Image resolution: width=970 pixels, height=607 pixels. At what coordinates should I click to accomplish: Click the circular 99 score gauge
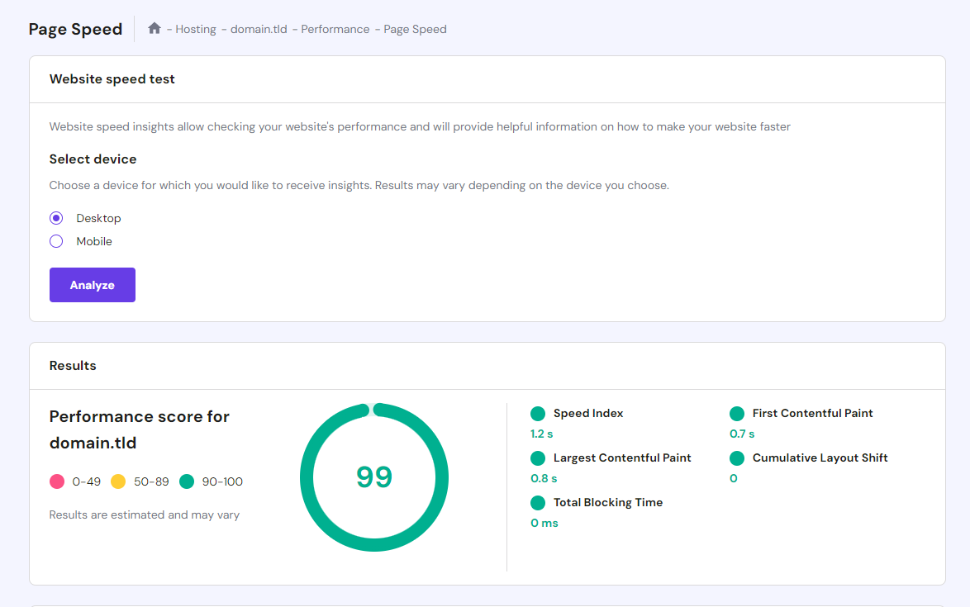point(374,477)
